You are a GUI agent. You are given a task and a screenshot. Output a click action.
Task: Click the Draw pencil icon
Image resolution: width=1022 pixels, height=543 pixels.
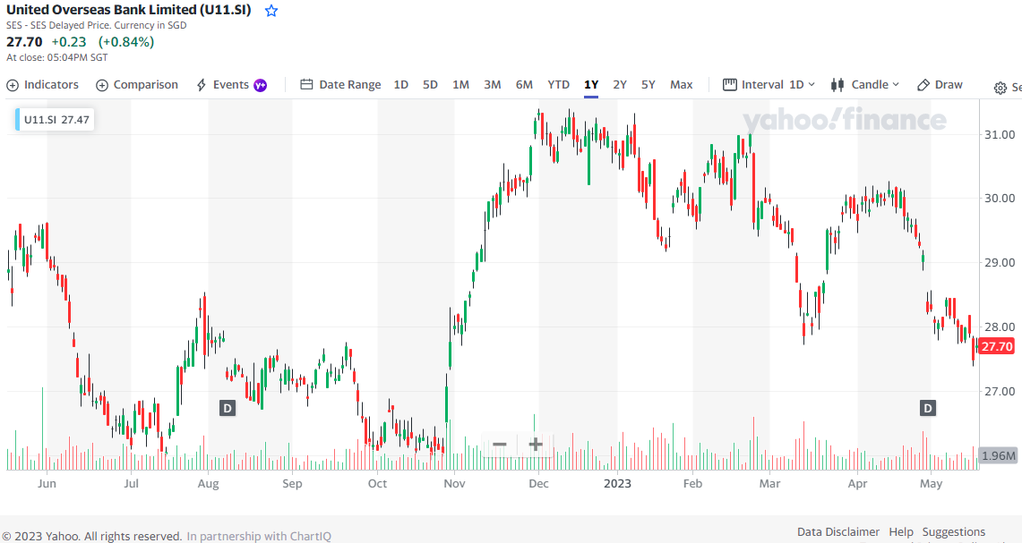pyautogui.click(x=923, y=85)
